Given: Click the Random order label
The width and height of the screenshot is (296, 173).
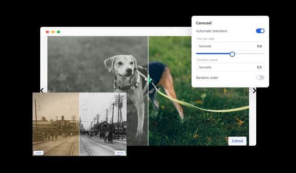Looking at the screenshot, I should pyautogui.click(x=207, y=78).
